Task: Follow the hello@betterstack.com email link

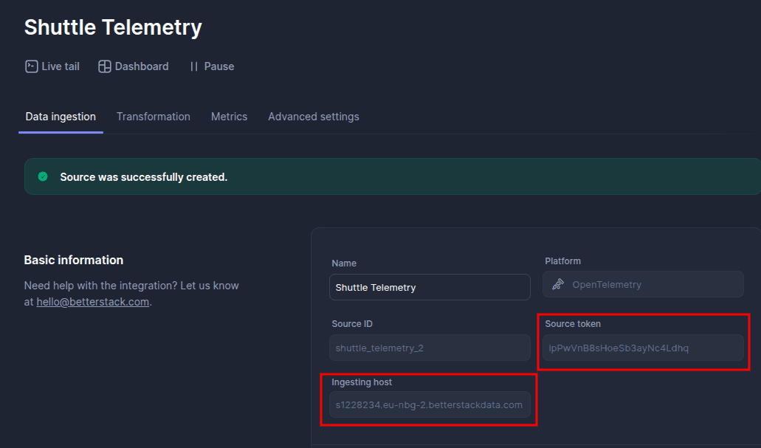Action: coord(93,302)
